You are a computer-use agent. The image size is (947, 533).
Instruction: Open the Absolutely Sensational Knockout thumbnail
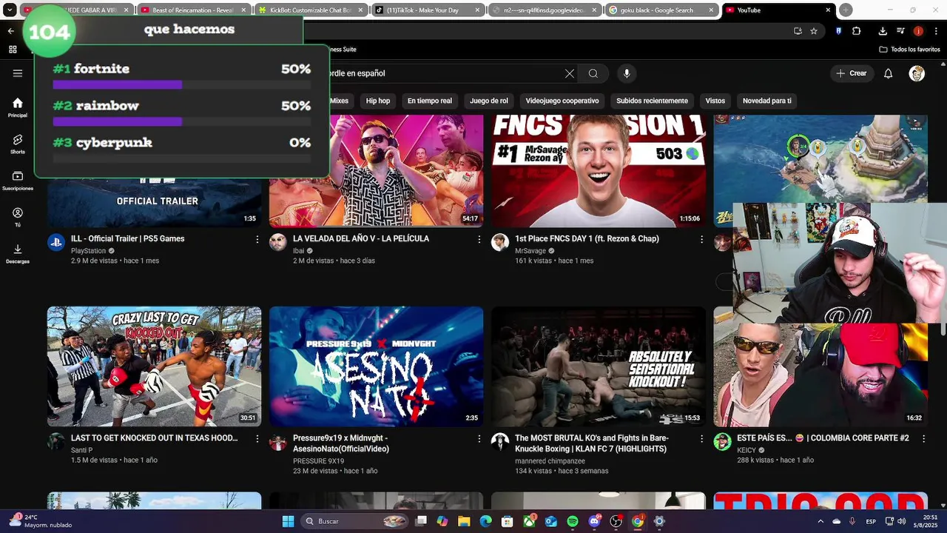(599, 366)
